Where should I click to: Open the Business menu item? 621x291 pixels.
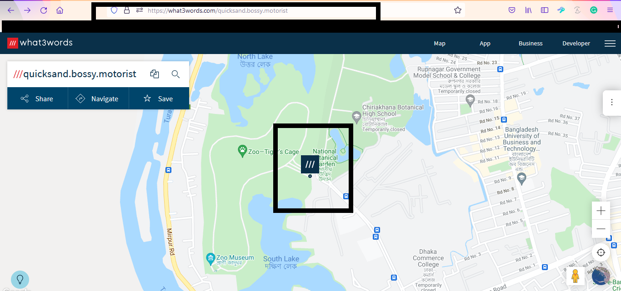pos(531,44)
